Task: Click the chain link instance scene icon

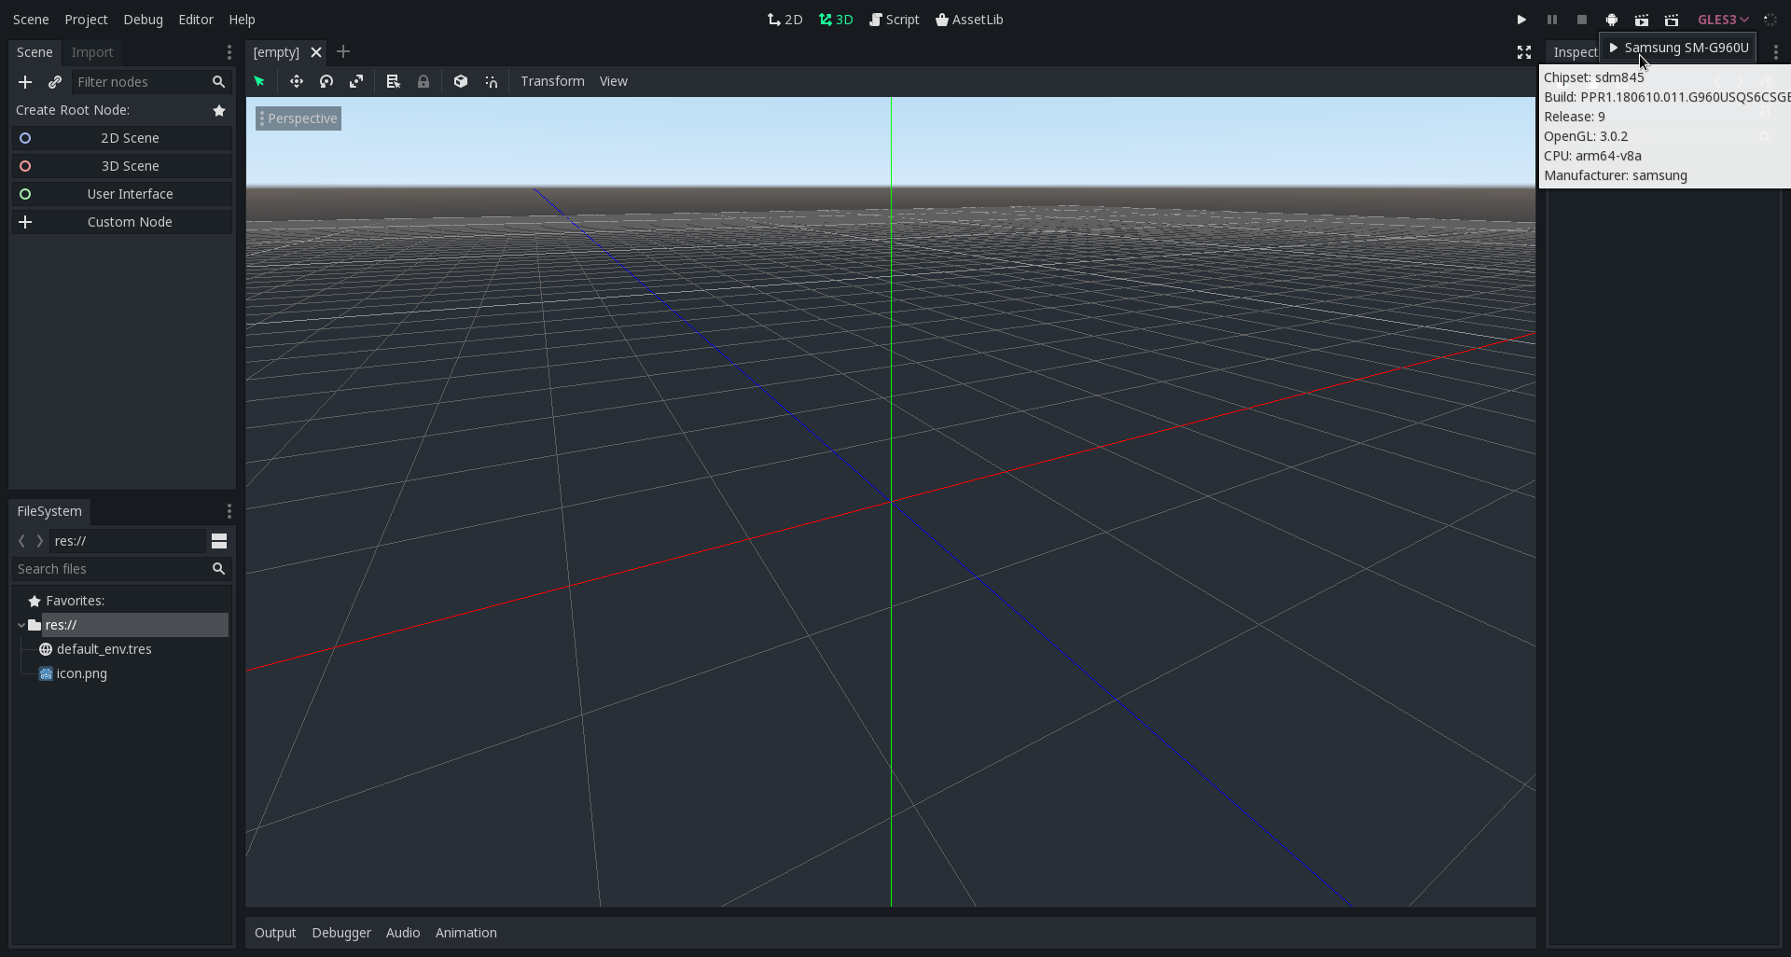Action: coord(55,82)
